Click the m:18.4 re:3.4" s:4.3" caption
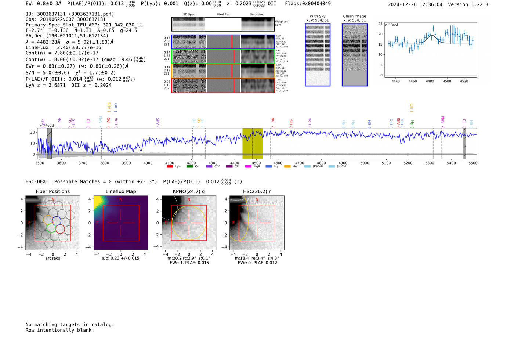 [257, 258]
